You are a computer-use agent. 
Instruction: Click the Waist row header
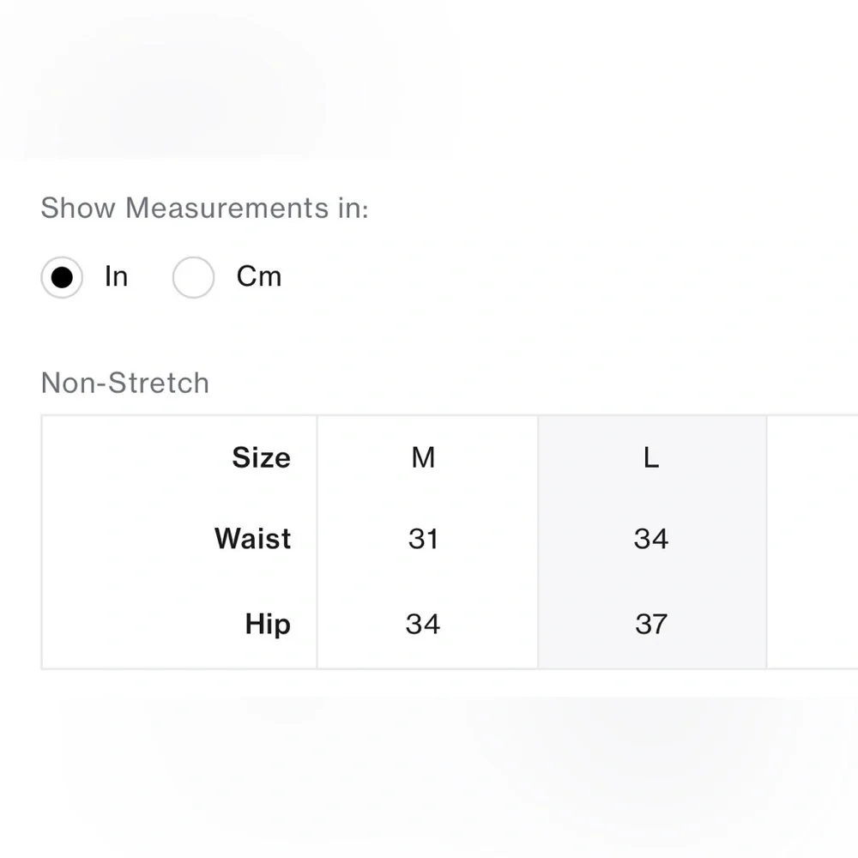pos(252,538)
